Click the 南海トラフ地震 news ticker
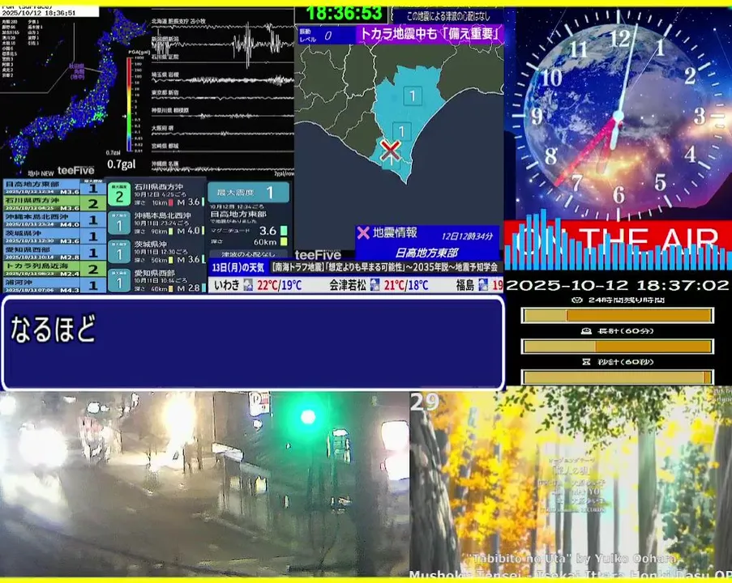 tap(386, 268)
